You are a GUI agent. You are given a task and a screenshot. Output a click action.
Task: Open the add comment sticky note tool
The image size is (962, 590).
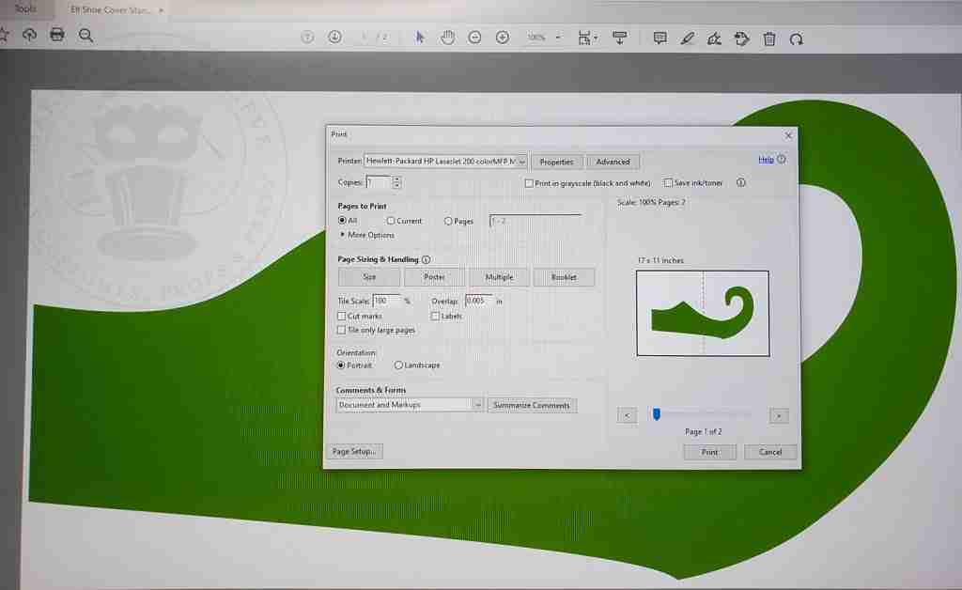tap(659, 39)
